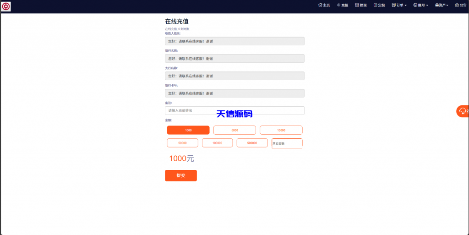Expand the 账号 account dropdown

coord(420,5)
